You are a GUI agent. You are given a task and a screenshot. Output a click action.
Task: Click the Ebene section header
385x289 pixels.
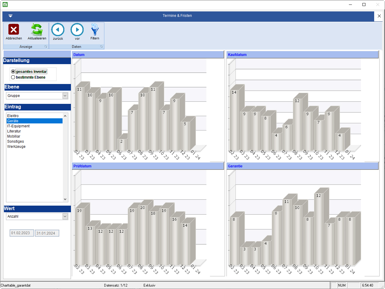(37, 87)
